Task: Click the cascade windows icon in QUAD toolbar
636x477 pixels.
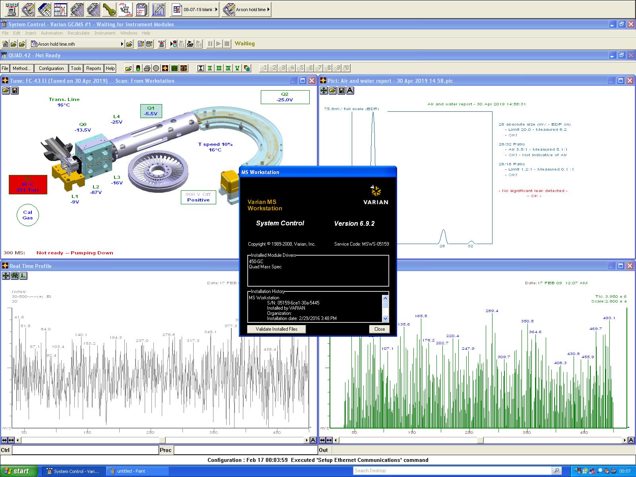Action: pos(247,68)
